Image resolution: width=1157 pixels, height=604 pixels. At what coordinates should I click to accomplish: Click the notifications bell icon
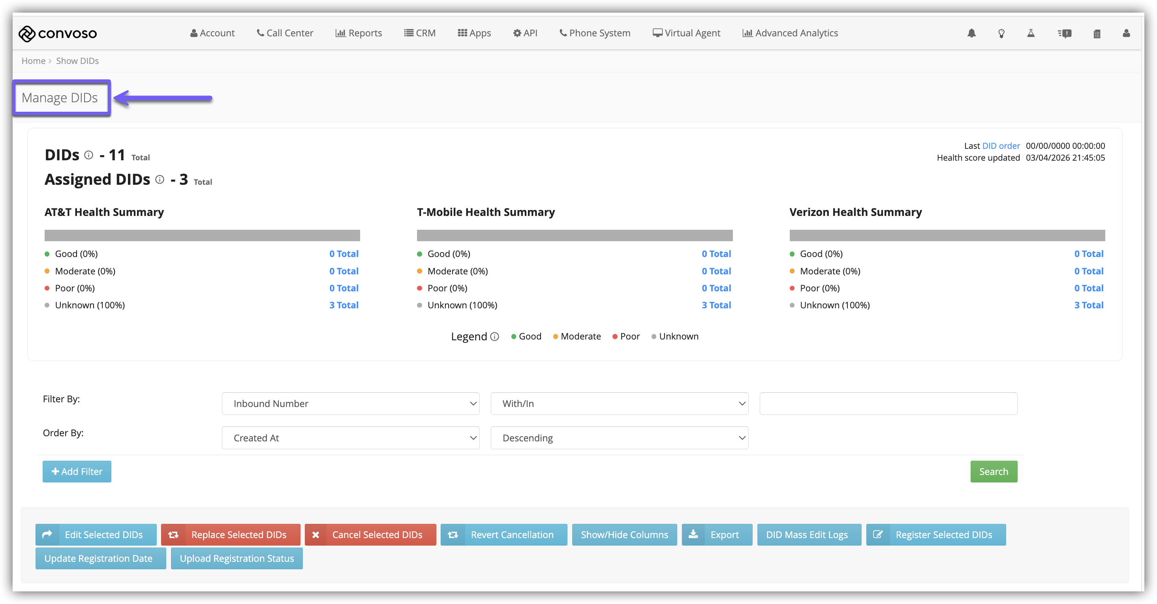(x=971, y=33)
